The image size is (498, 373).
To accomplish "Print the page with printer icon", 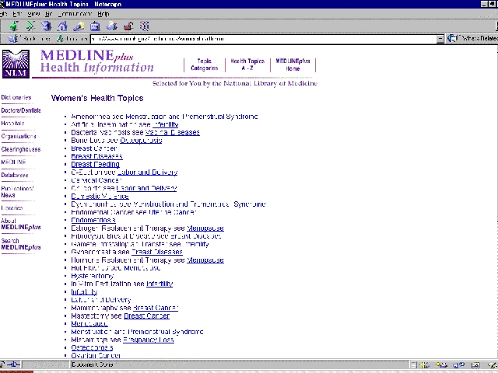I will [x=113, y=26].
